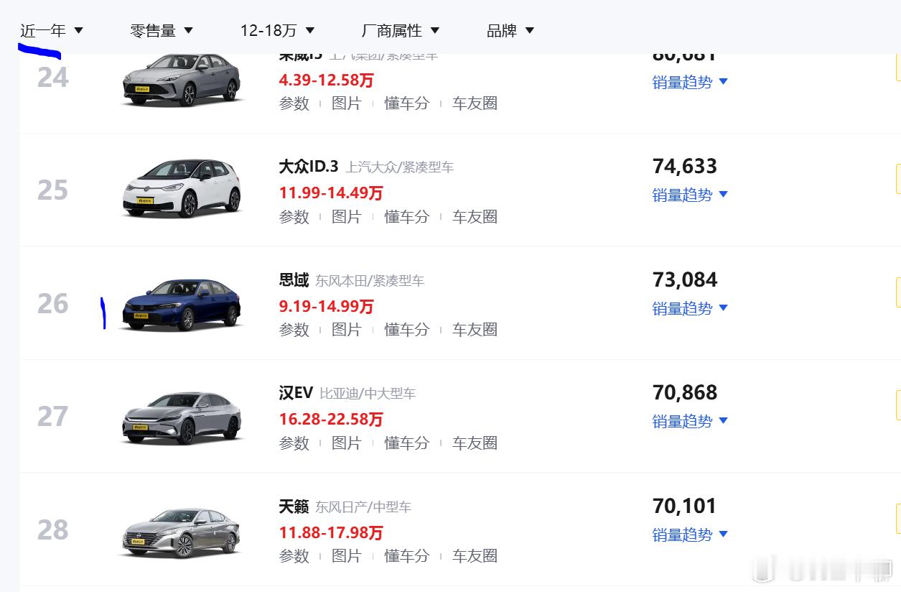The height and width of the screenshot is (592, 901).
Task: Expand the 厂商属性 filter
Action: 400,30
